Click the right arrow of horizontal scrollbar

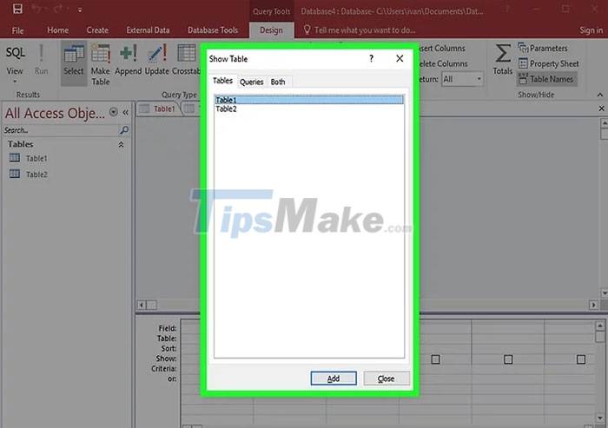[593, 305]
